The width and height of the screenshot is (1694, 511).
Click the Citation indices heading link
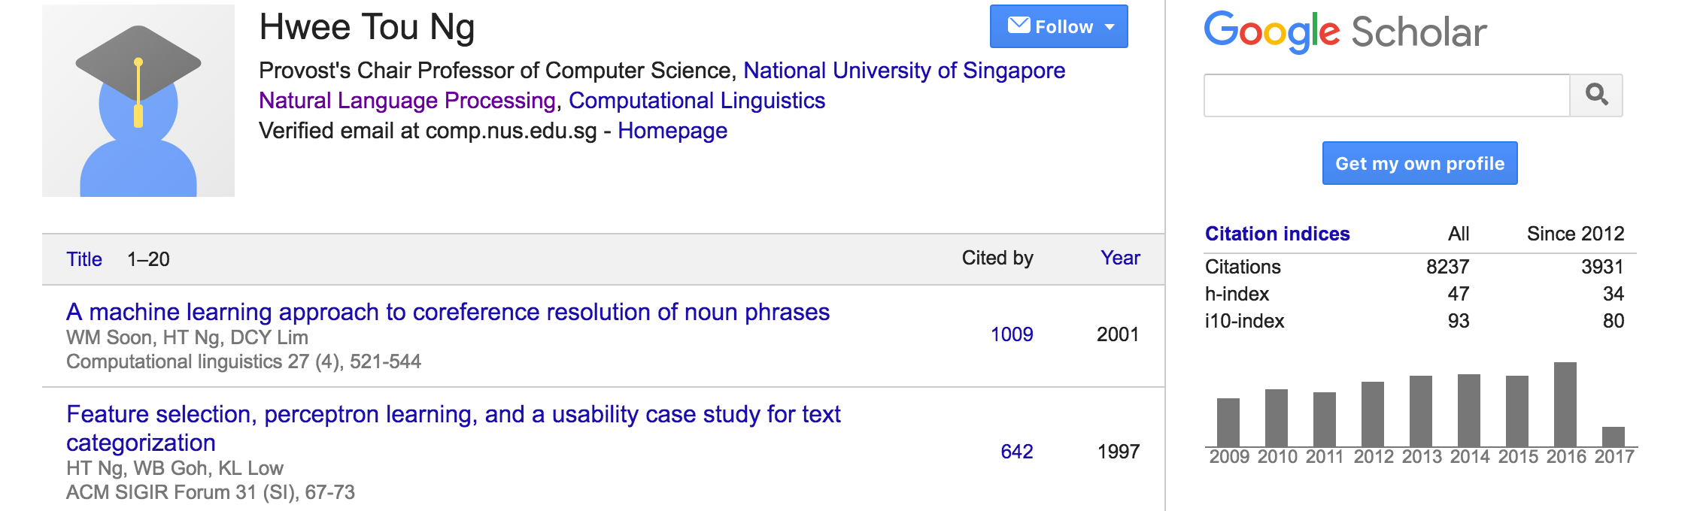coord(1277,234)
